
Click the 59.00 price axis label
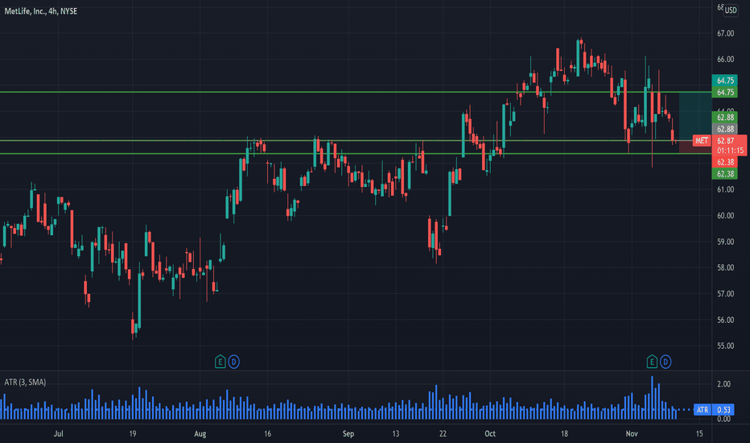tap(725, 242)
